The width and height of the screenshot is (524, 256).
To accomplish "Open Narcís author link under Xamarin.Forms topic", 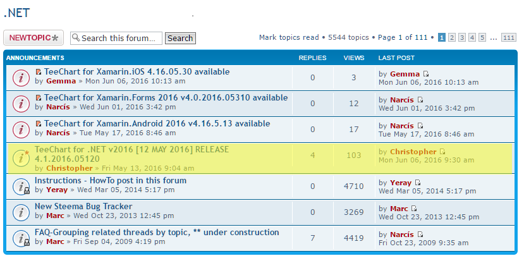I will [x=58, y=107].
